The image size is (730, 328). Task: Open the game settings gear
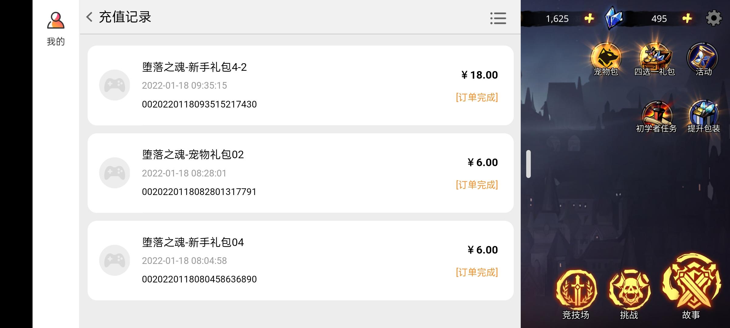(x=714, y=18)
